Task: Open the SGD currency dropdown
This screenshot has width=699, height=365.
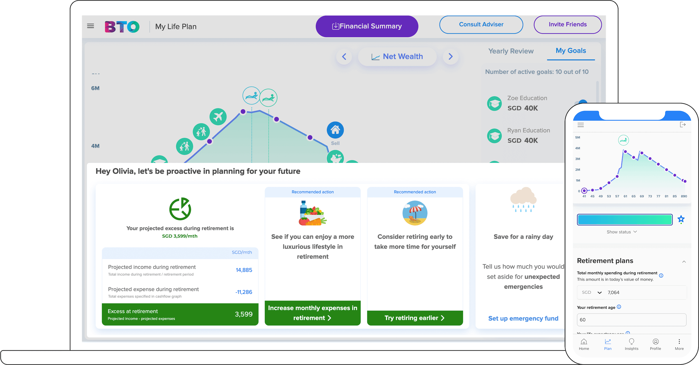Action: [592, 293]
